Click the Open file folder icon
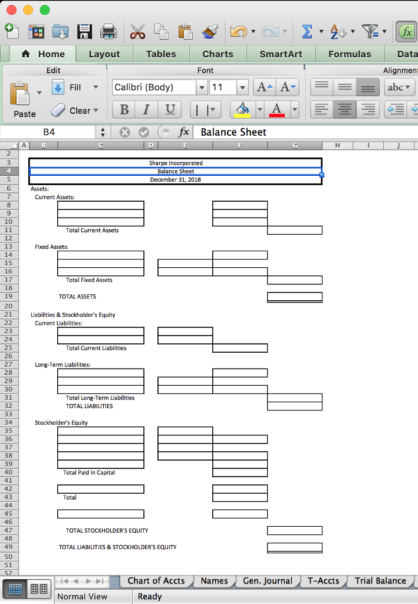Viewport: 418px width, 604px height. 60,32
